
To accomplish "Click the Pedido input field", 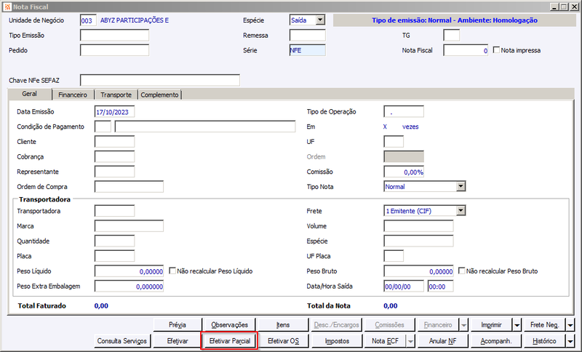I will pos(114,50).
